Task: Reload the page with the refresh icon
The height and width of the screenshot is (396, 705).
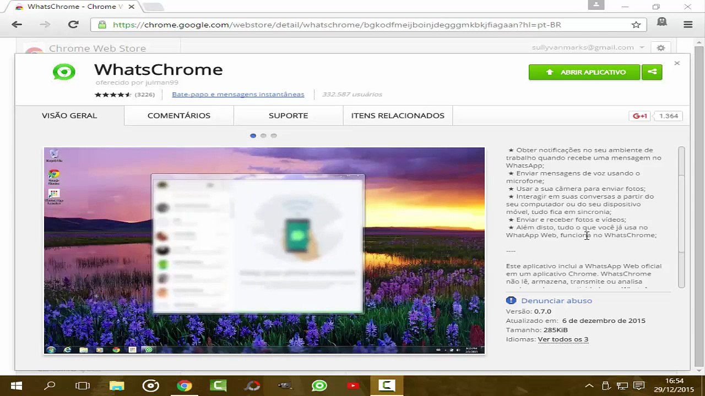Action: 73,24
